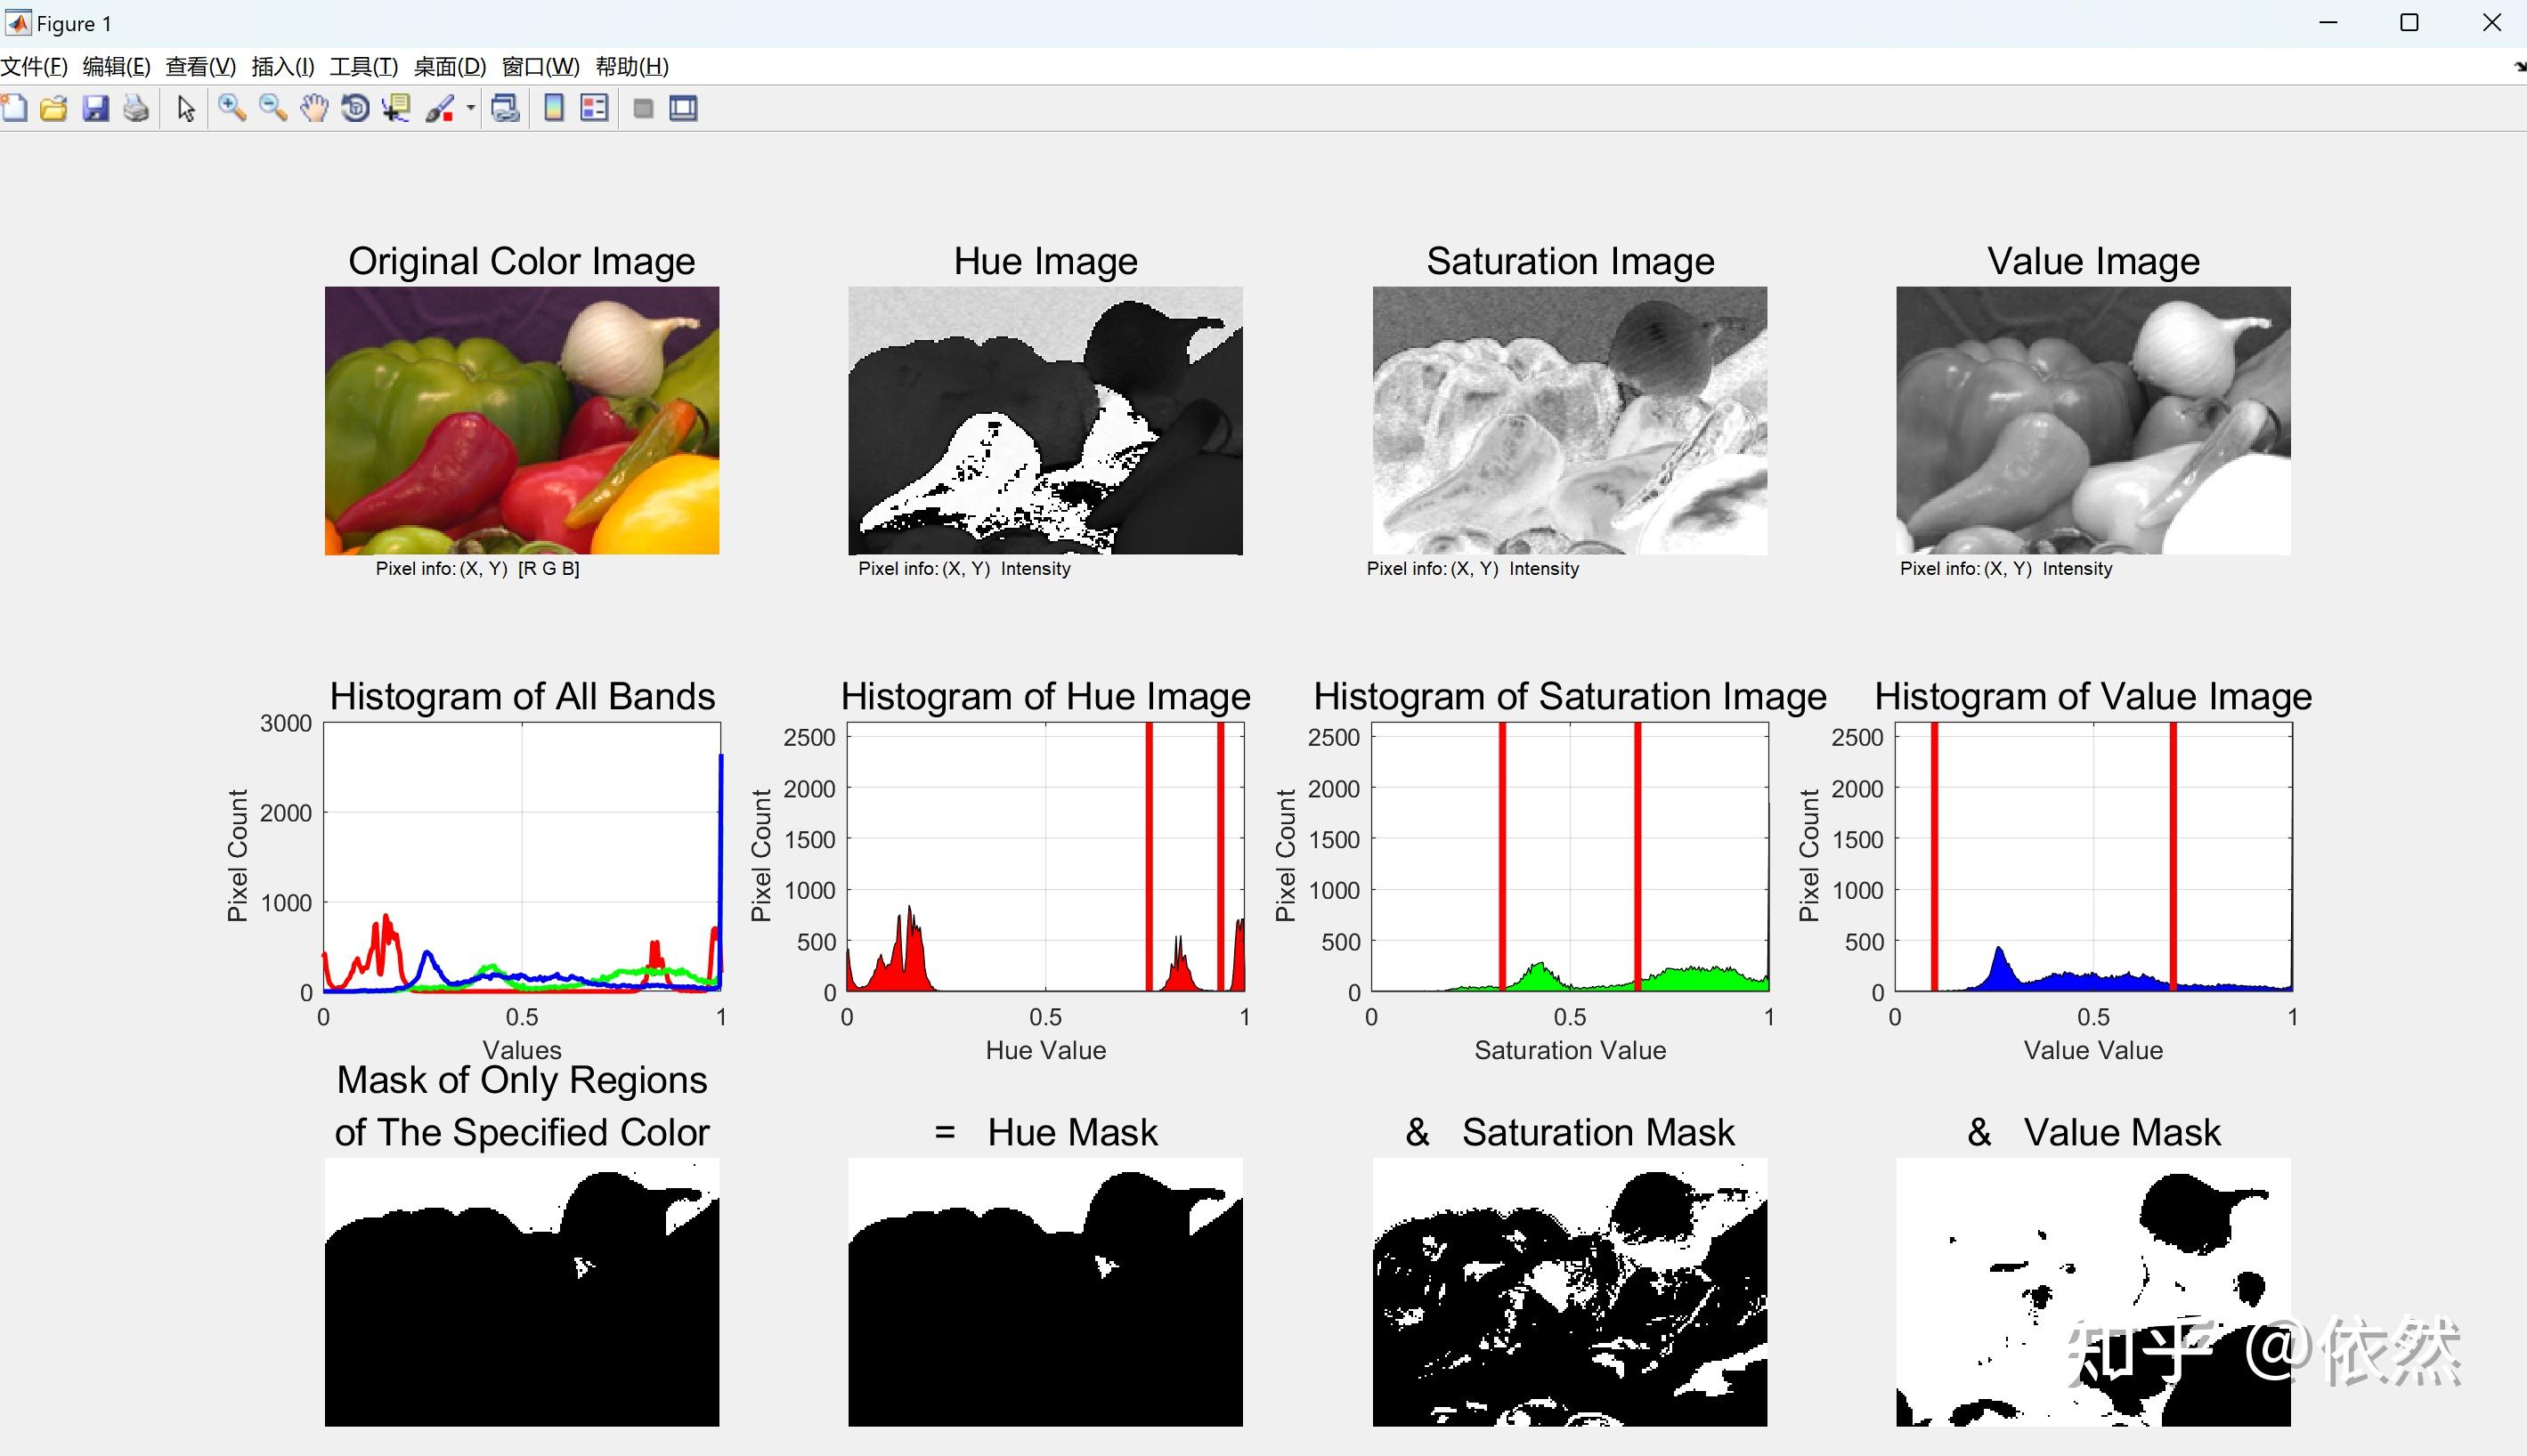Toggle the Link Plot icon
2527x1456 pixels.
click(505, 108)
